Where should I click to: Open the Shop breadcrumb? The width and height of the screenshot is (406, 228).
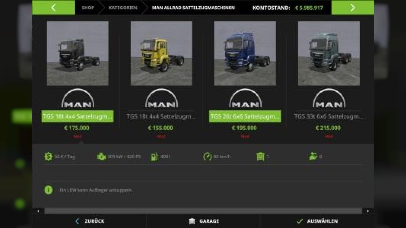[88, 8]
